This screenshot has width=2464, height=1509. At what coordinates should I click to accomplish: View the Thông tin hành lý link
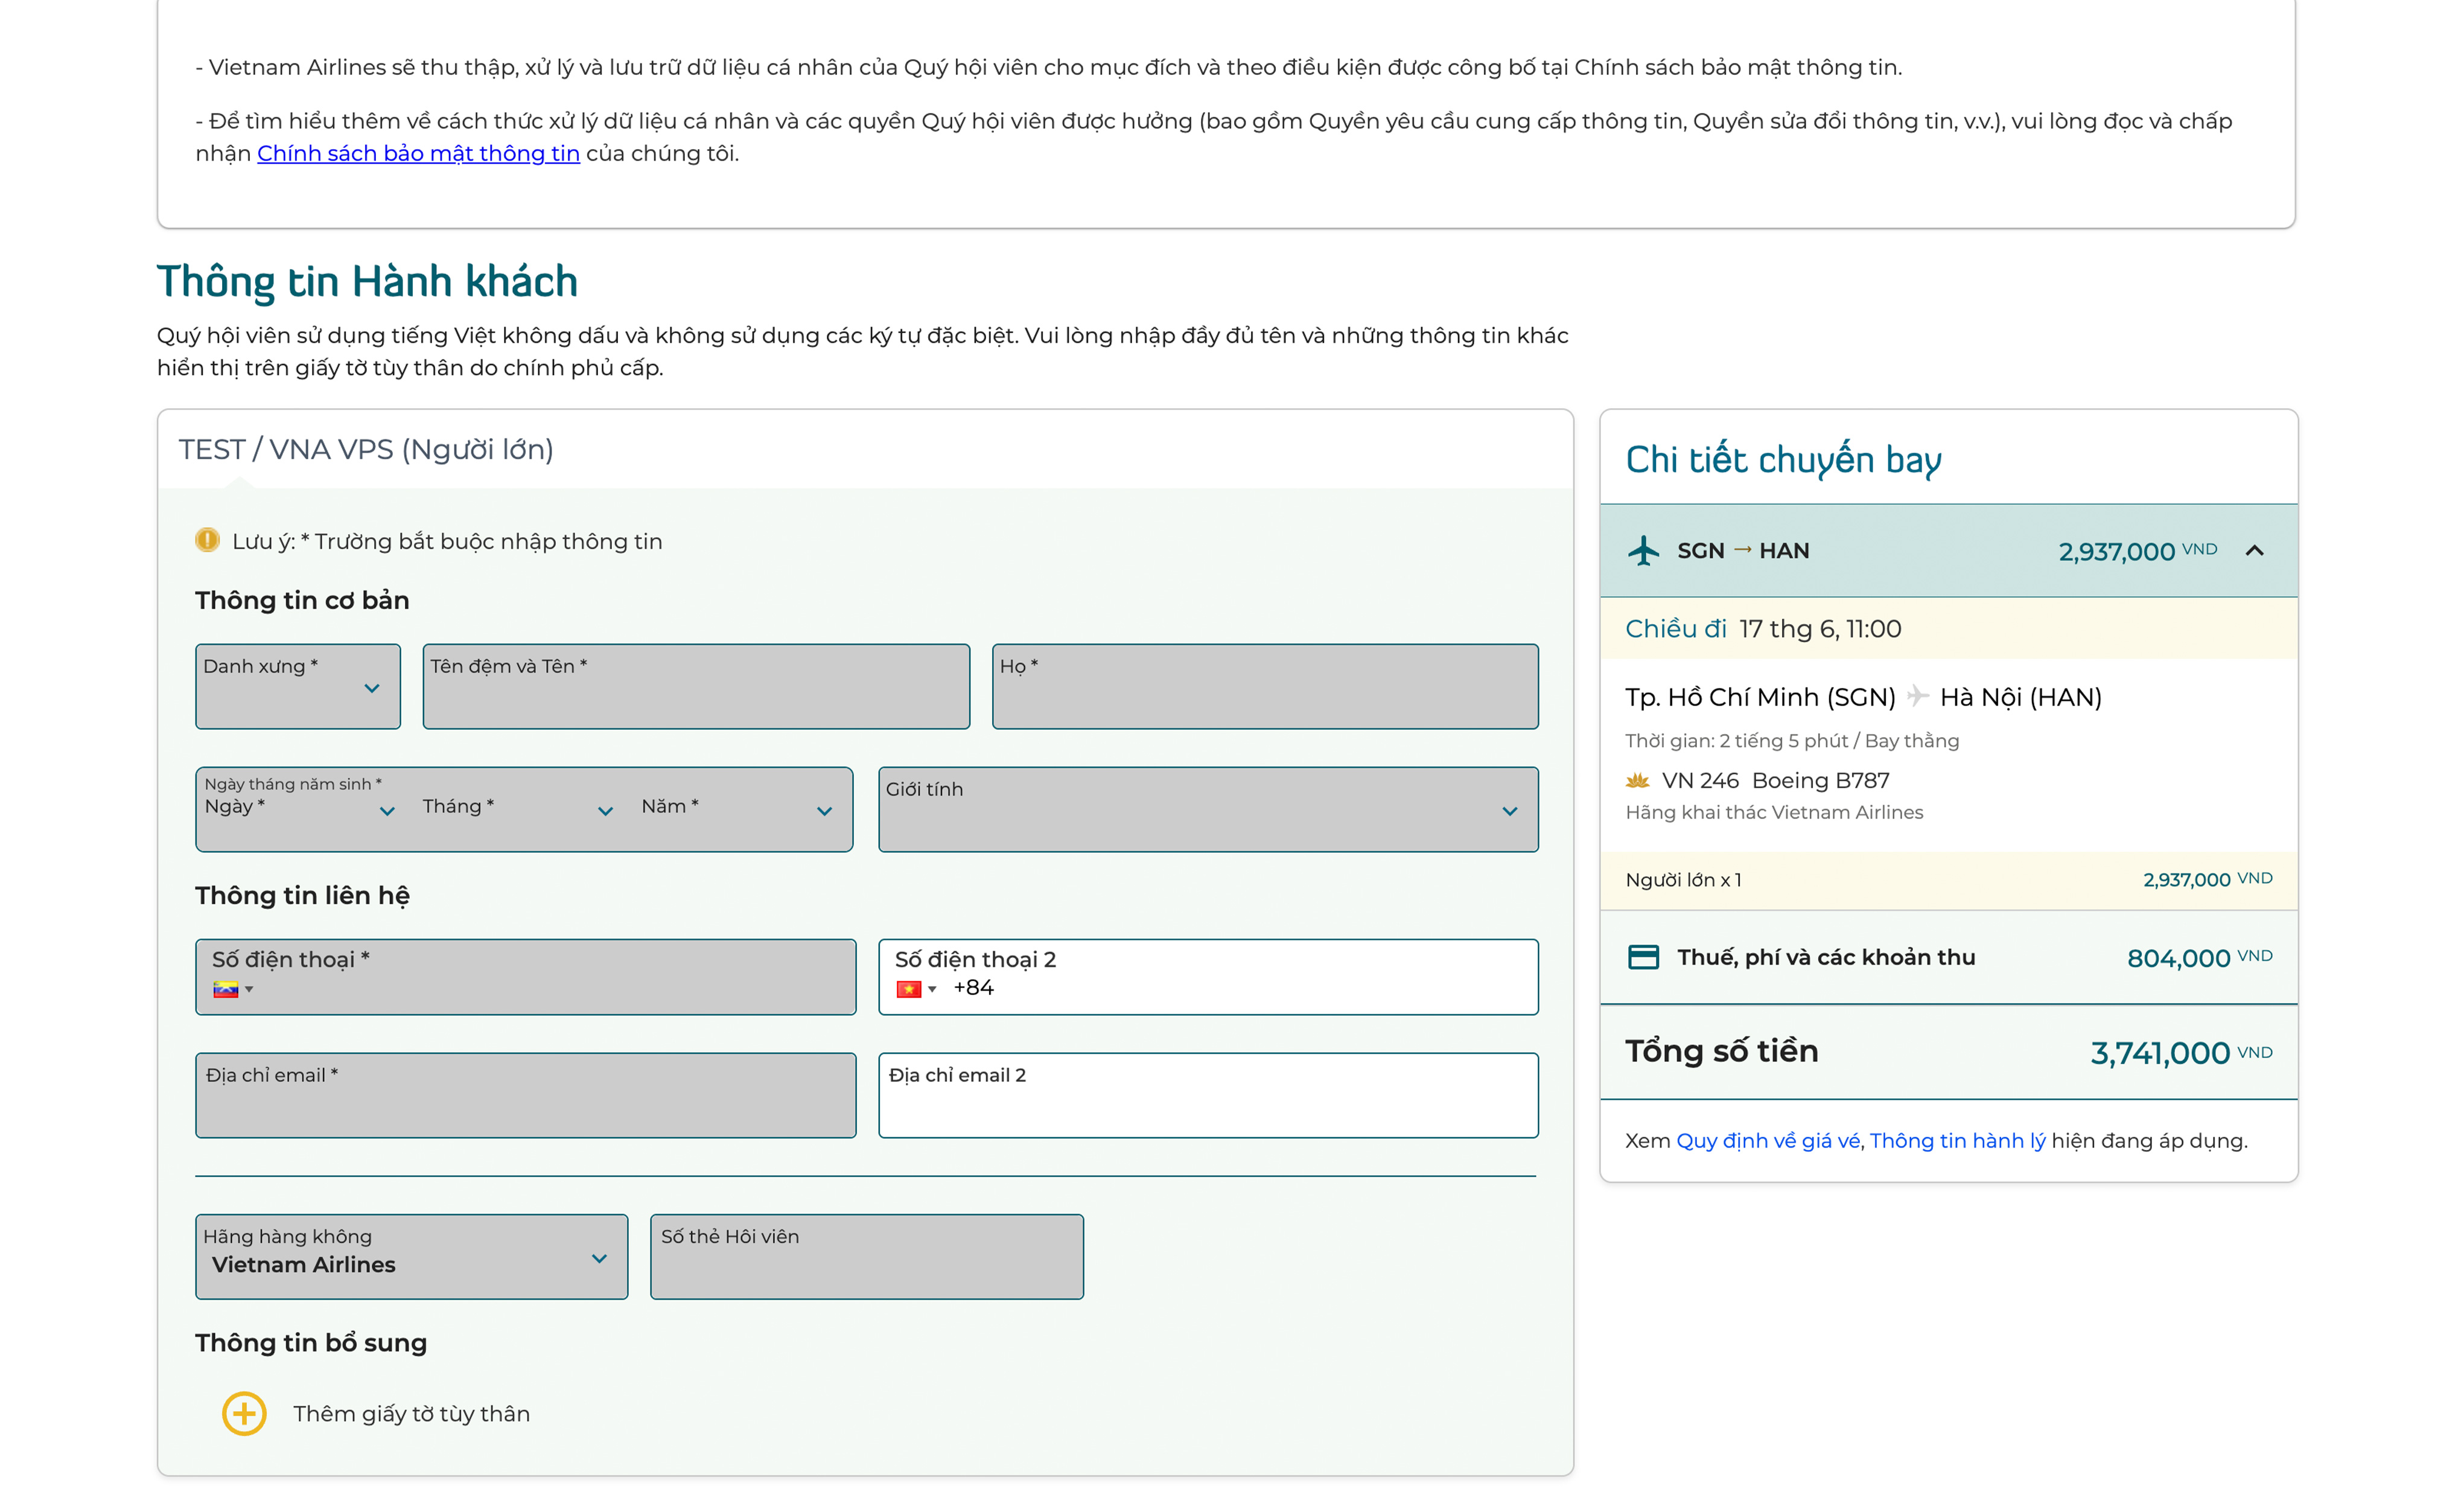1957,1141
